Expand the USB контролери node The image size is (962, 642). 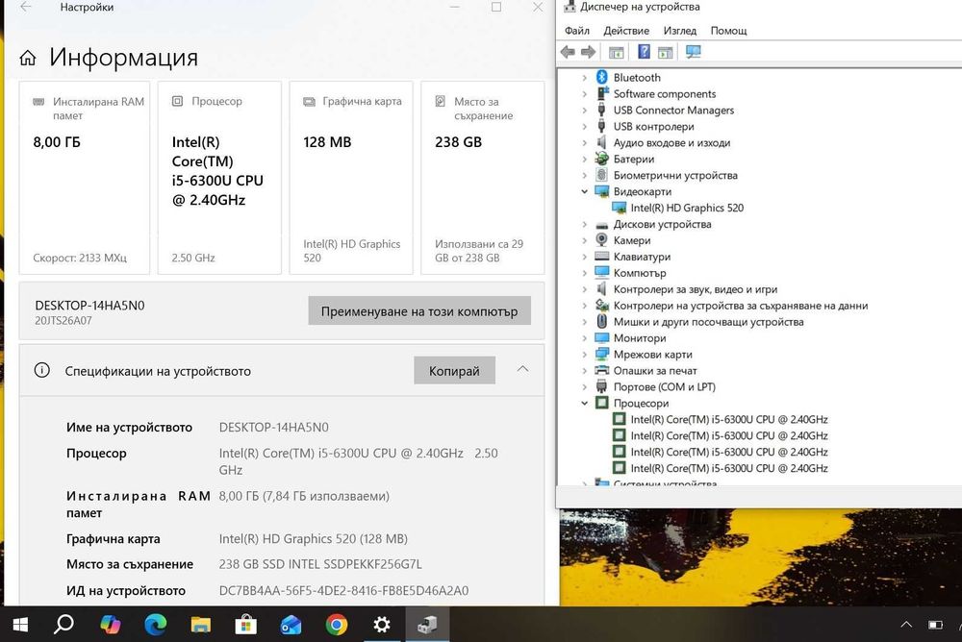pos(585,127)
